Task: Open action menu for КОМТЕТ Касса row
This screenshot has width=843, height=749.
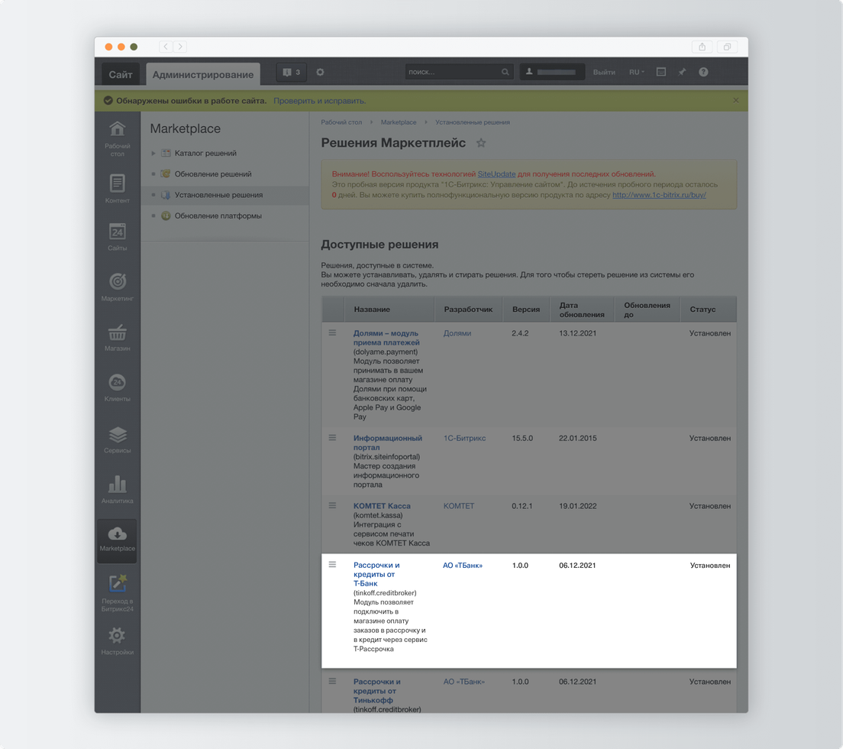Action: (332, 505)
